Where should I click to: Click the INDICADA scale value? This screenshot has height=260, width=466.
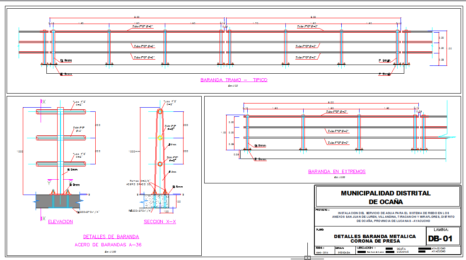coord(343,252)
